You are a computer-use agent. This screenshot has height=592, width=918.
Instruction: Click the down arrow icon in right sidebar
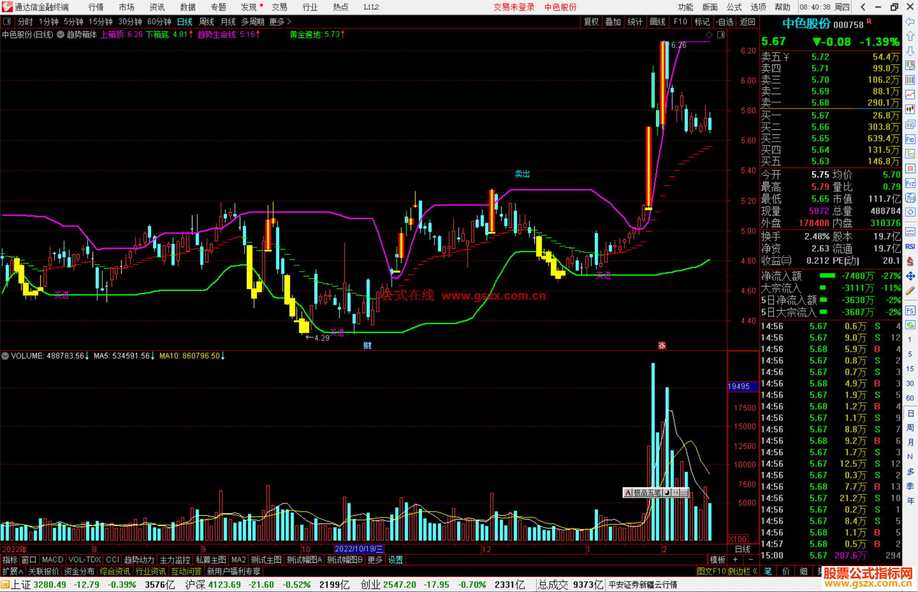coord(910,51)
